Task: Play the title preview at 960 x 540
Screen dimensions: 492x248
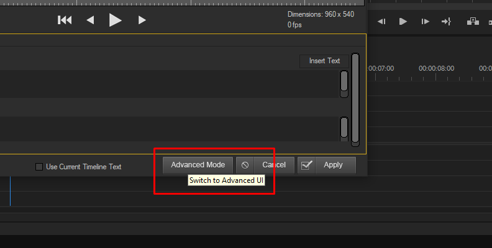Action: tap(115, 20)
